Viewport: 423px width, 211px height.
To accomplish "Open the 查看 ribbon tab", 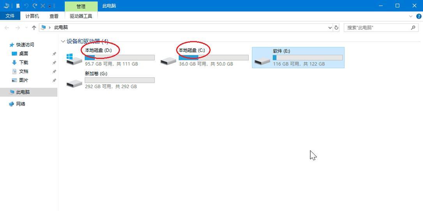I will point(54,16).
